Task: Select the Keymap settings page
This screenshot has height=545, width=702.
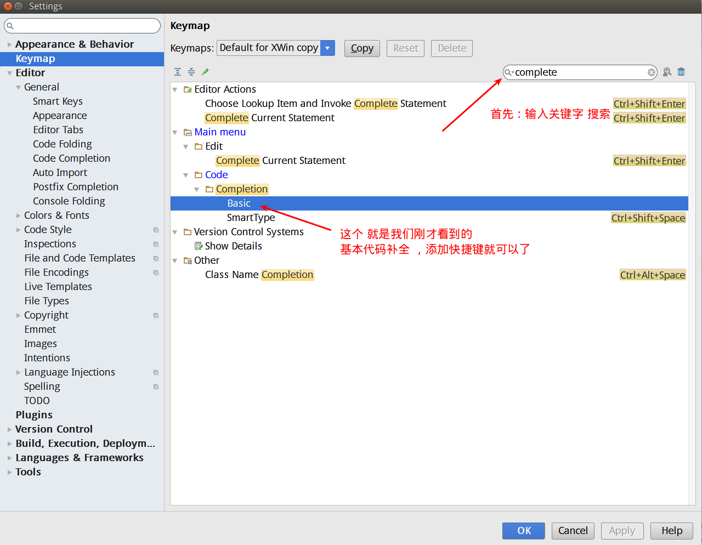Action: (x=82, y=59)
